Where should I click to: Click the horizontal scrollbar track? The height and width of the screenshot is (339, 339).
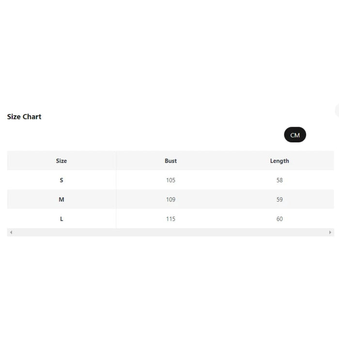tap(170, 232)
